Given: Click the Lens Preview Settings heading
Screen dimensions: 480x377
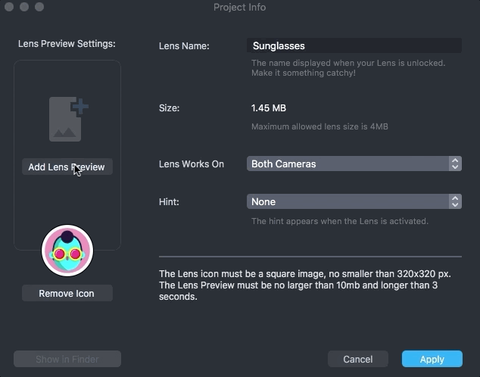Looking at the screenshot, I should tap(67, 44).
